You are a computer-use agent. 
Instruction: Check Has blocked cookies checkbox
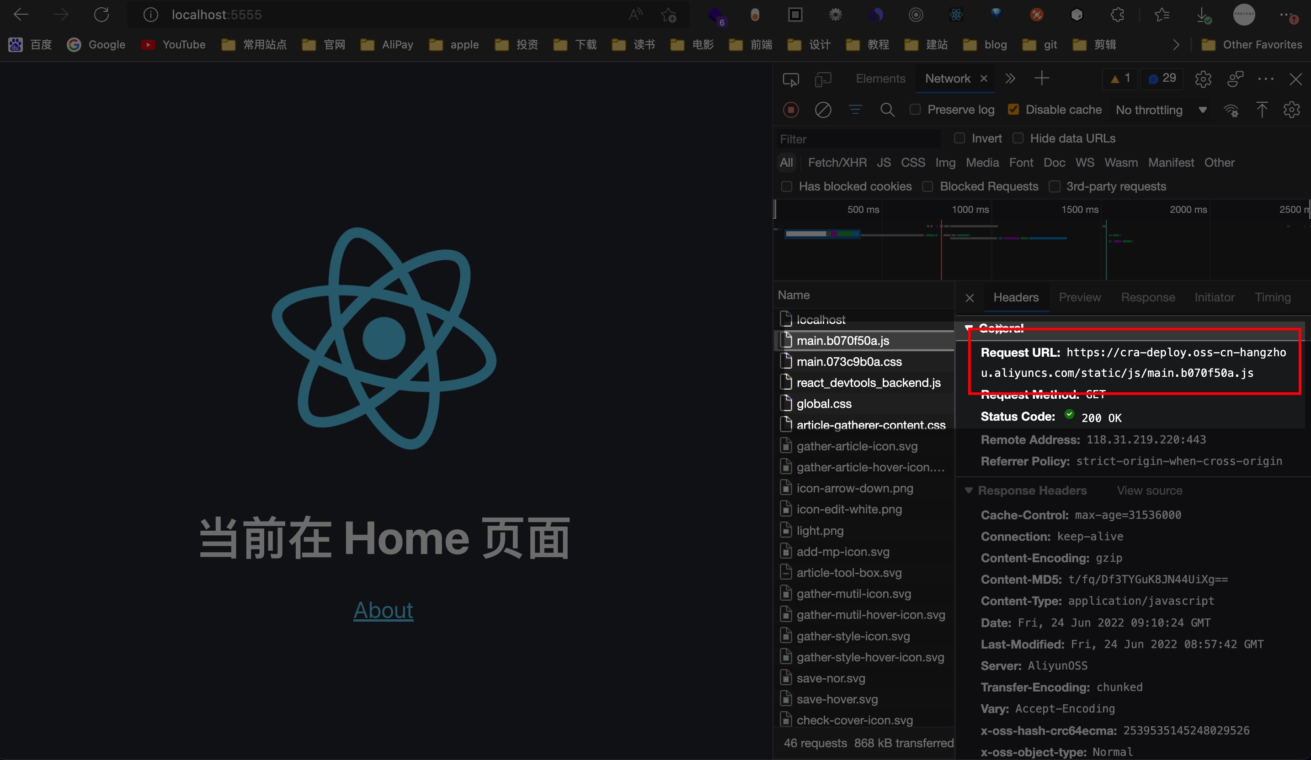787,186
